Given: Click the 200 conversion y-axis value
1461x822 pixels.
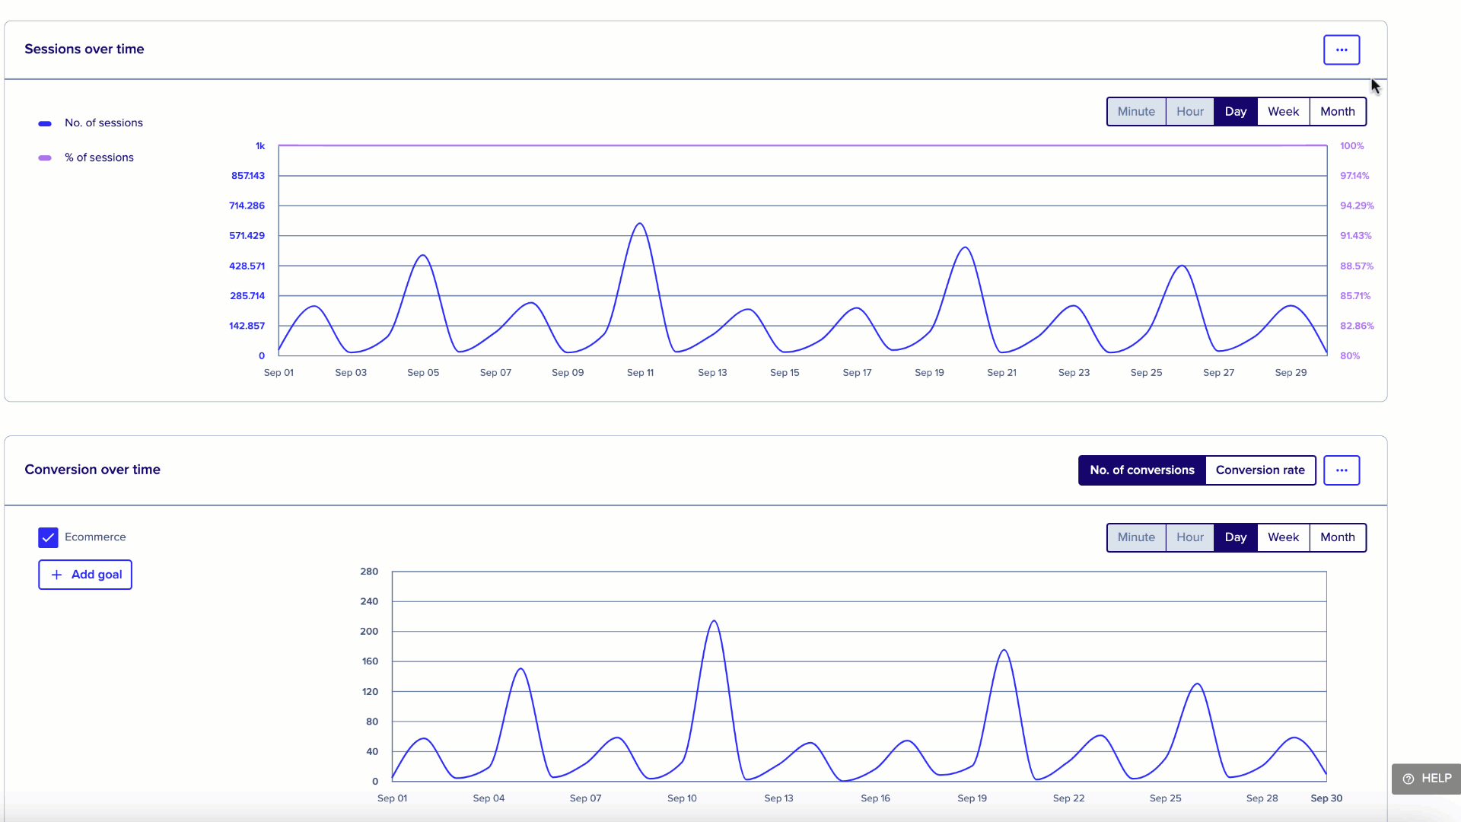Looking at the screenshot, I should coord(369,632).
